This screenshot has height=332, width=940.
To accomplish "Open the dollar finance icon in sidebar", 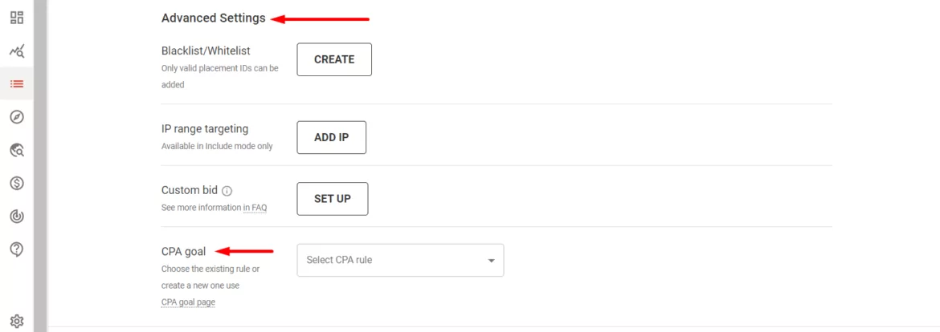I will (17, 184).
